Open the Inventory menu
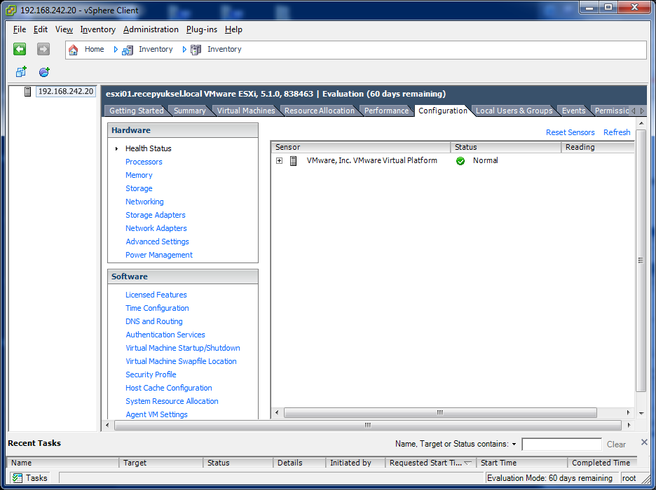This screenshot has width=656, height=490. 98,29
